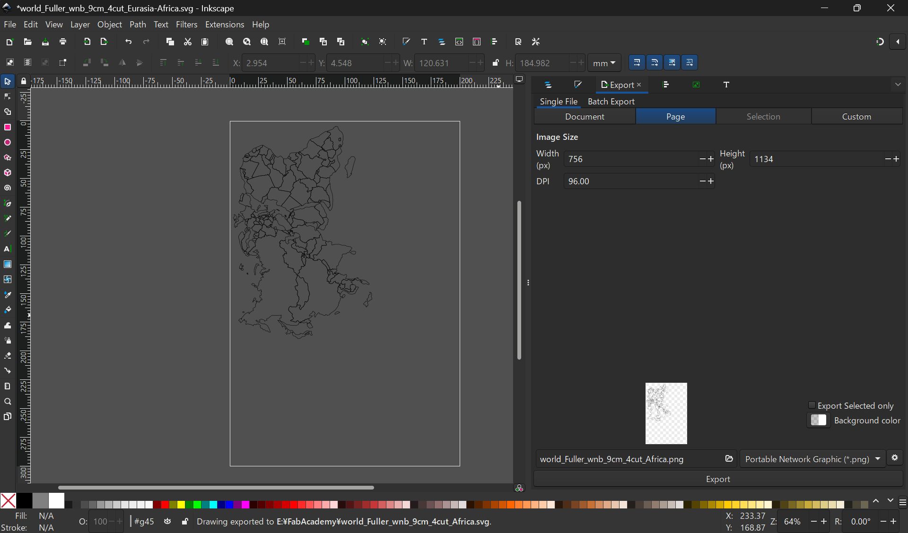The image size is (908, 533).
Task: Open the mm units dropdown
Action: click(x=604, y=63)
